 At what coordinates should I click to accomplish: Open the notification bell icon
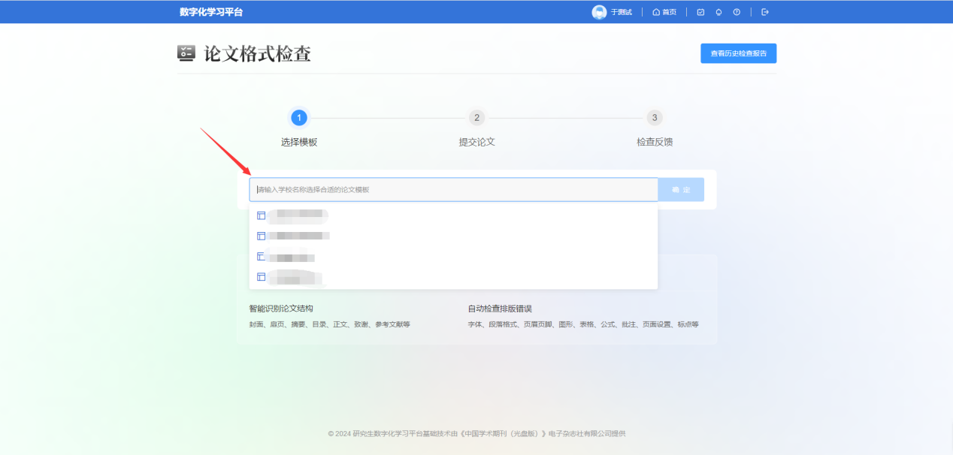719,12
